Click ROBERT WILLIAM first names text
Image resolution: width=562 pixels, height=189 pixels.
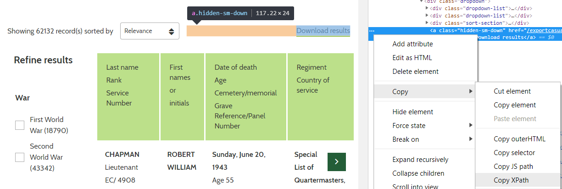(182, 161)
